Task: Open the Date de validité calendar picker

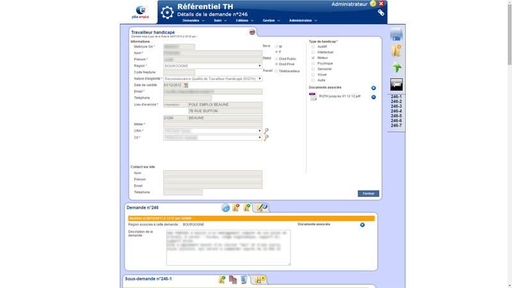Action: [186, 85]
